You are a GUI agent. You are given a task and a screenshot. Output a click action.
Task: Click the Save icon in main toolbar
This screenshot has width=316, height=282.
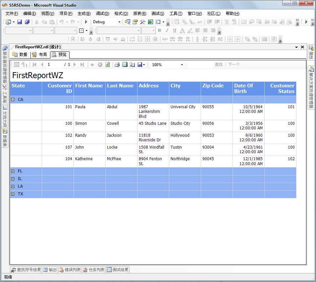click(x=19, y=22)
